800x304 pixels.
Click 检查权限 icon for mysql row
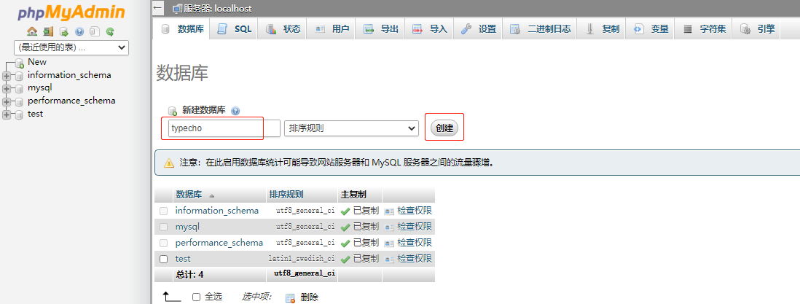(389, 227)
